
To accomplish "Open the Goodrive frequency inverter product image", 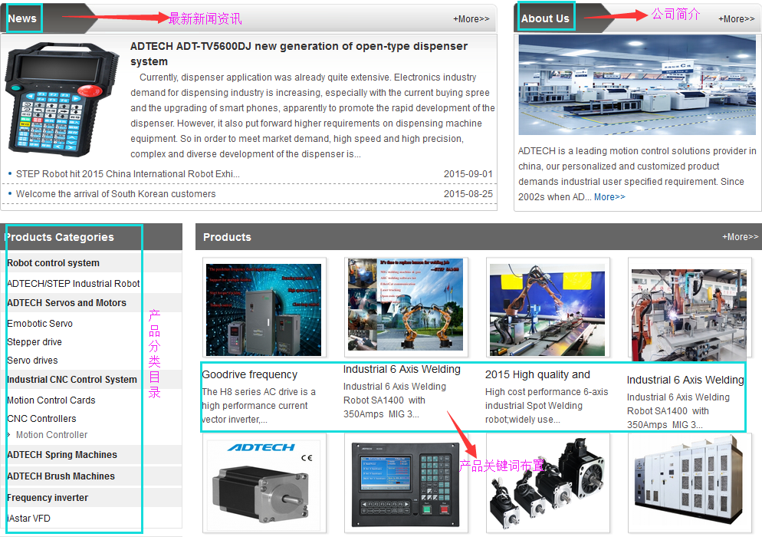I will click(x=264, y=309).
